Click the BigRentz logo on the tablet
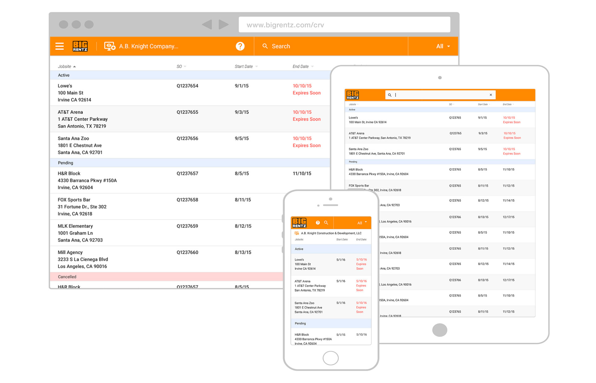The height and width of the screenshot is (383, 596). (x=353, y=95)
